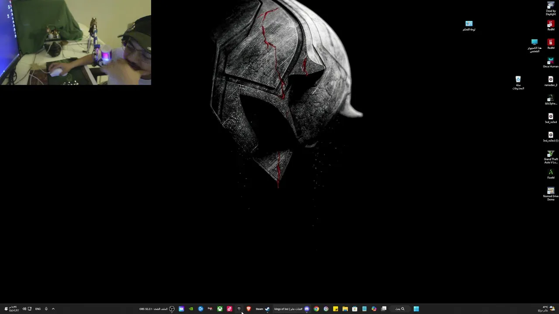Select the 3ed_sa3ed media file
The height and width of the screenshot is (314, 559).
(551, 118)
